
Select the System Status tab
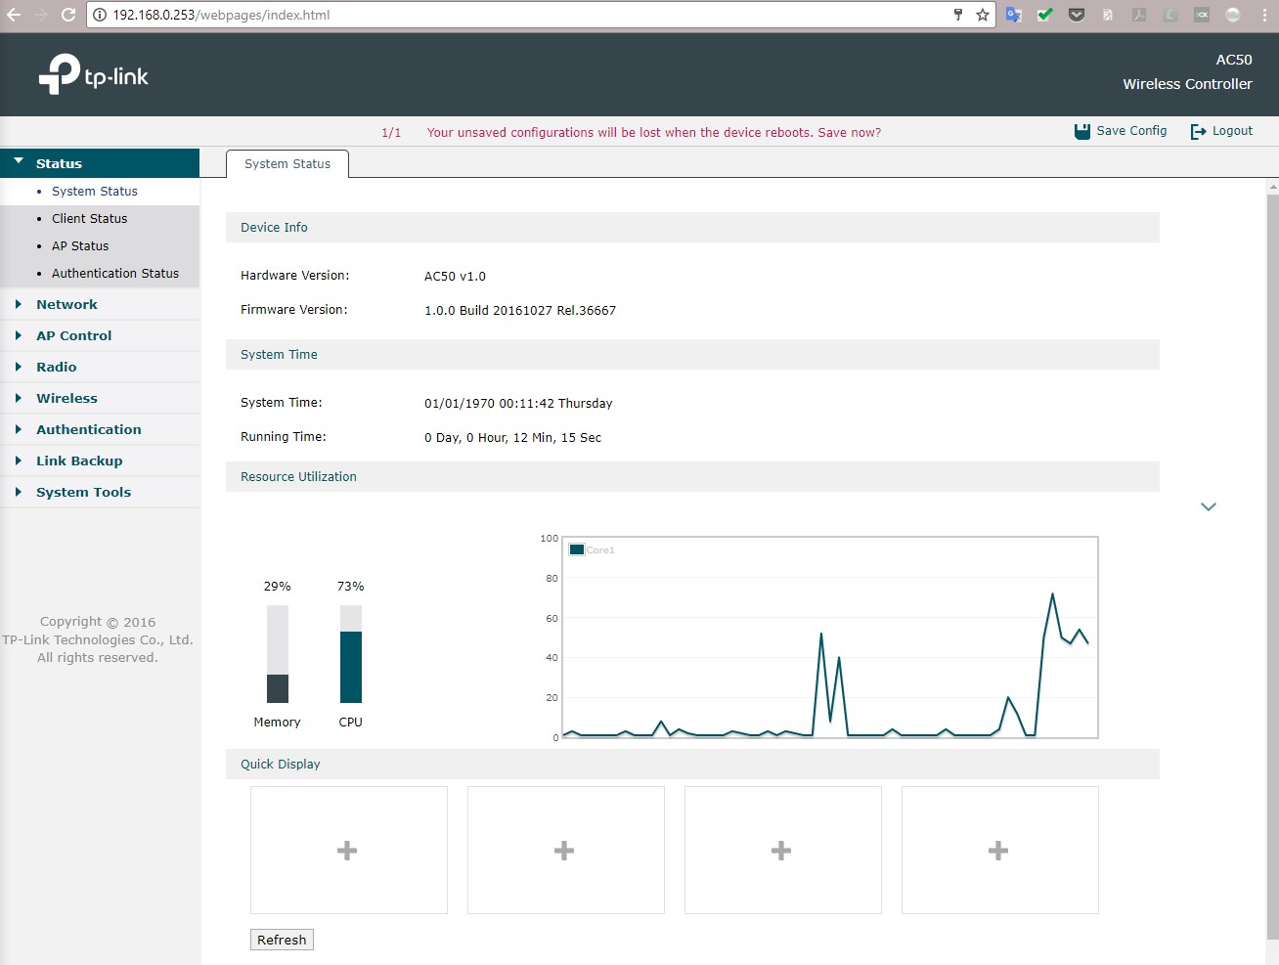tap(287, 163)
